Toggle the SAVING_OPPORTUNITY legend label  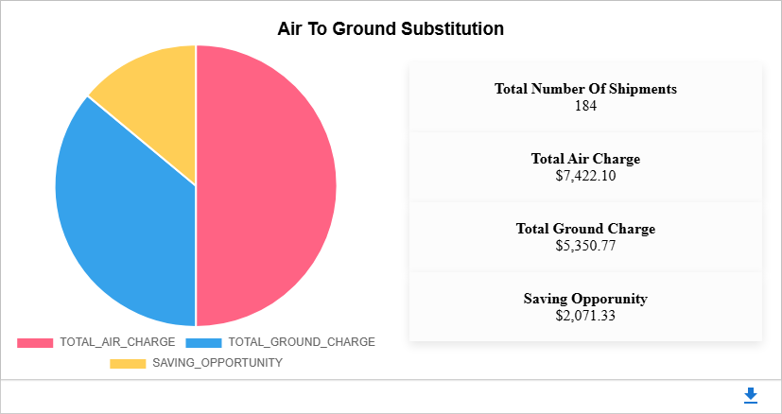tap(217, 363)
